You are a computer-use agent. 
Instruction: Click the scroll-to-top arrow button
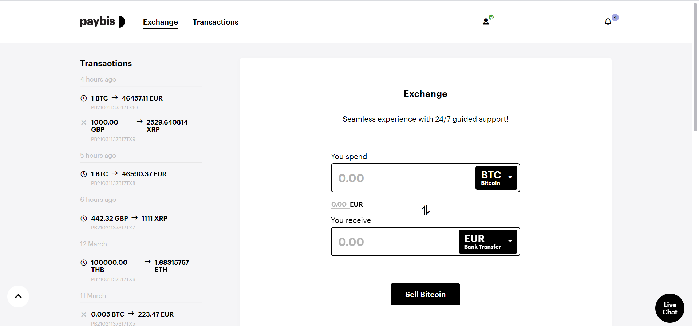18,296
